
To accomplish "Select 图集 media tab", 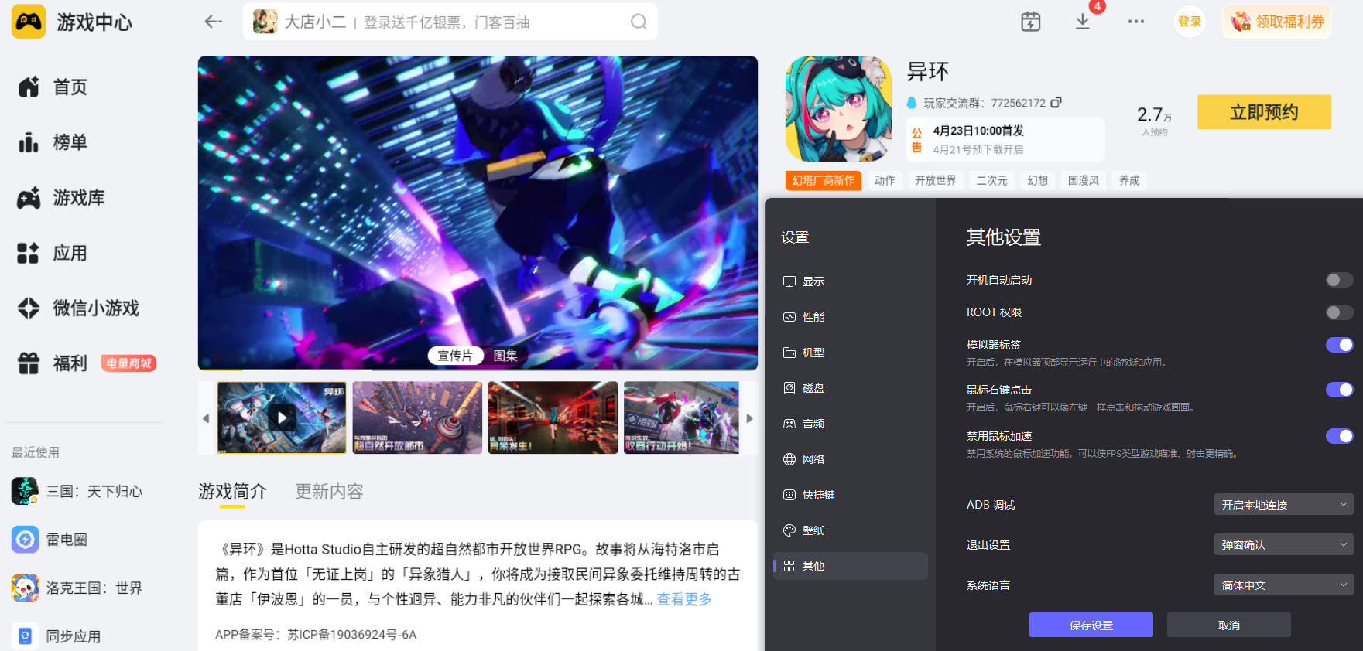I will (505, 356).
